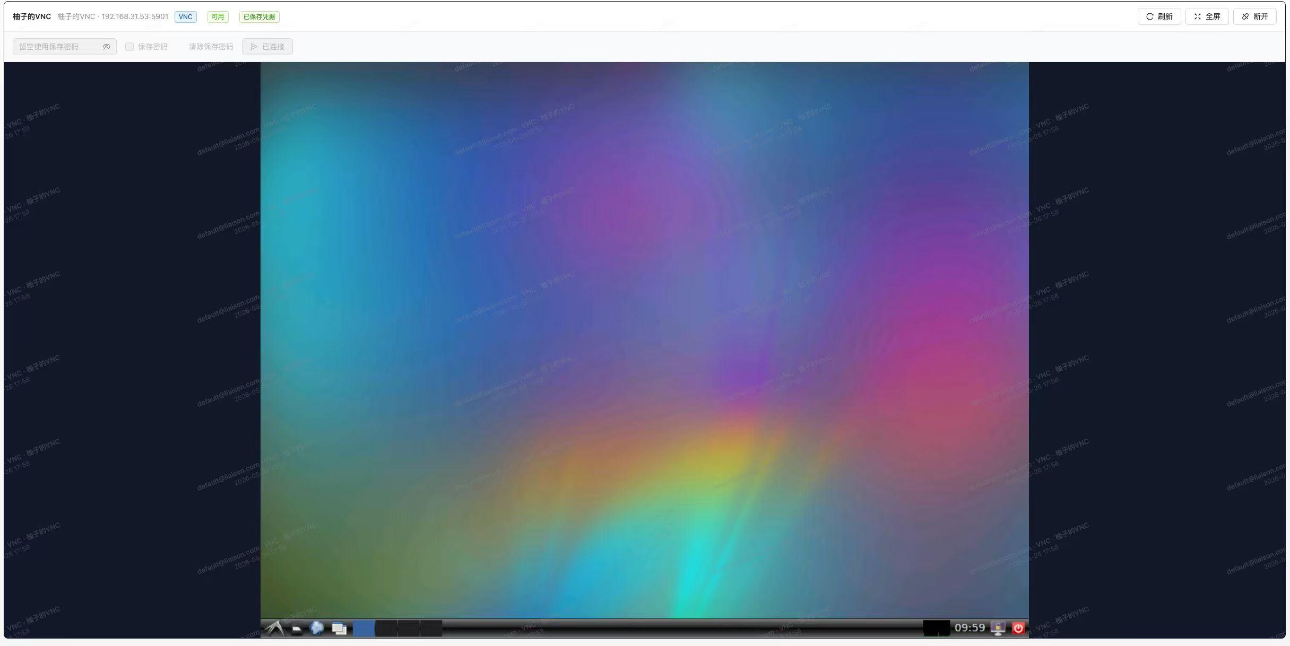Image resolution: width=1290 pixels, height=646 pixels.
Task: Open the LXDE start menu icon
Action: click(x=274, y=628)
